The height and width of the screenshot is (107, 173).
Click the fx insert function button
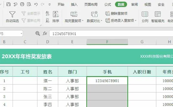[45, 33]
